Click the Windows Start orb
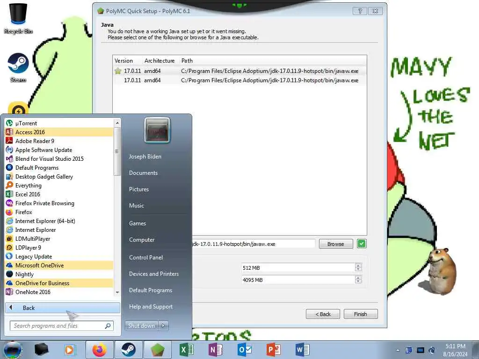Viewport: 479px width, 359px height. coord(13,350)
